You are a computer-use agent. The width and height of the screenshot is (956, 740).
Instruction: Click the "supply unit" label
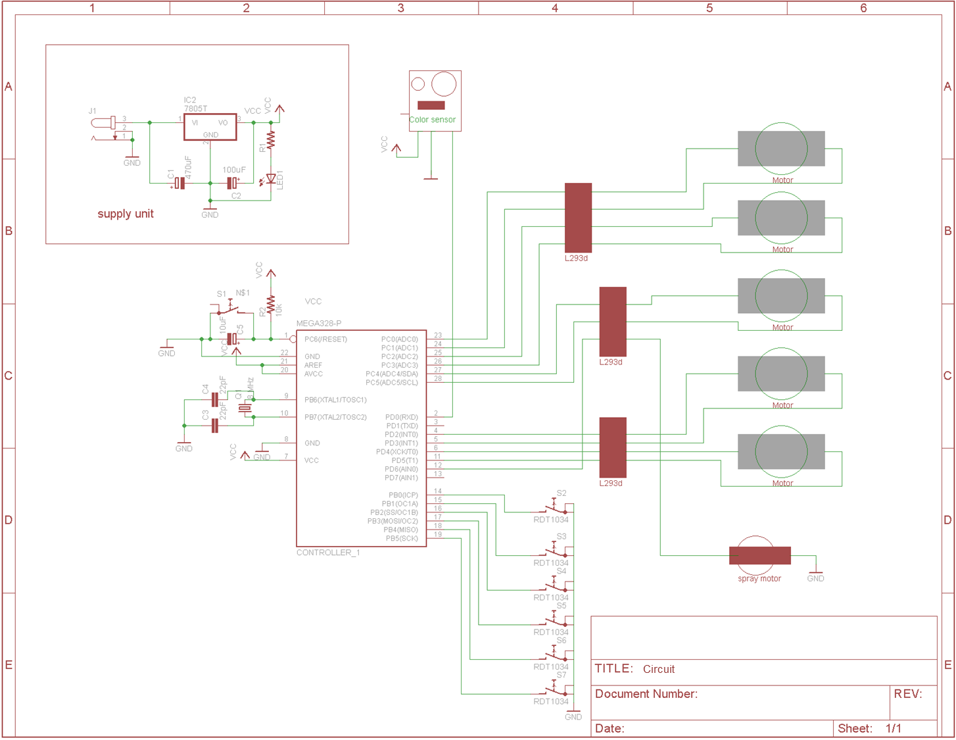pyautogui.click(x=126, y=214)
